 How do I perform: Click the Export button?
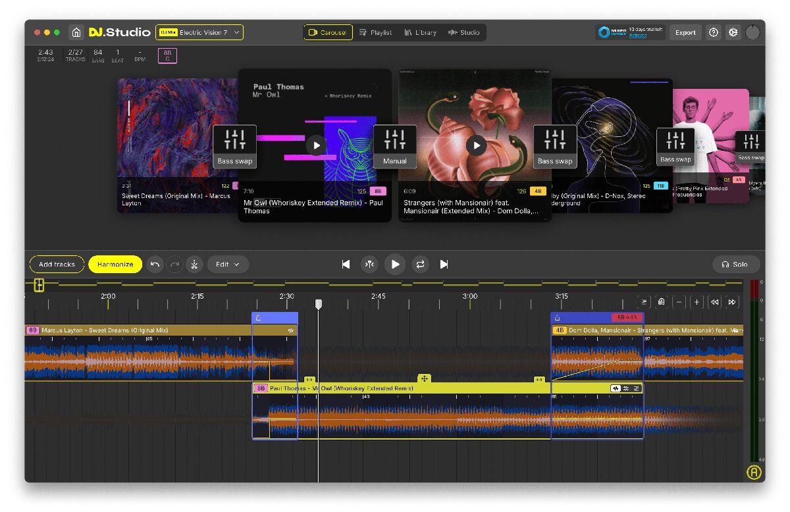pos(685,32)
